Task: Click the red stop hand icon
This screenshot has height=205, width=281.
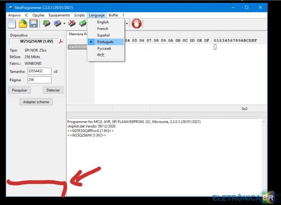Action: click(137, 23)
